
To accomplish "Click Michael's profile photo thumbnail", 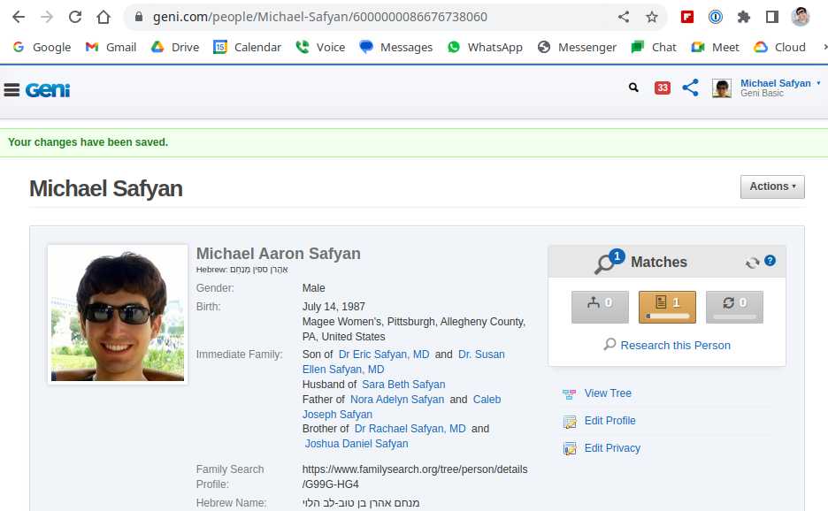I will pyautogui.click(x=118, y=314).
